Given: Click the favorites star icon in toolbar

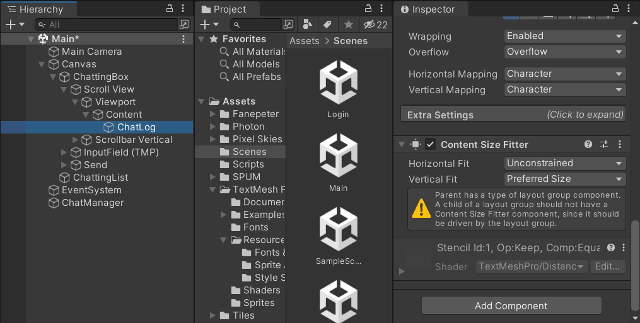Looking at the screenshot, I should tap(349, 25).
